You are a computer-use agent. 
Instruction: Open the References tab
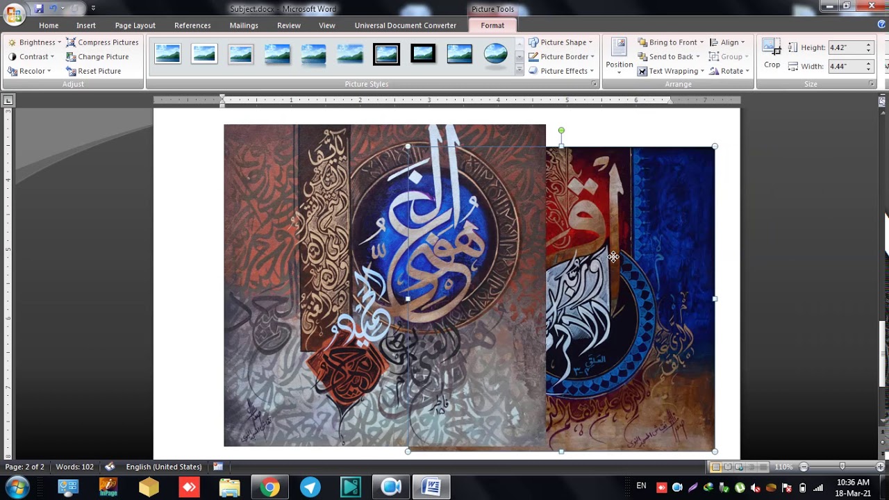click(192, 25)
